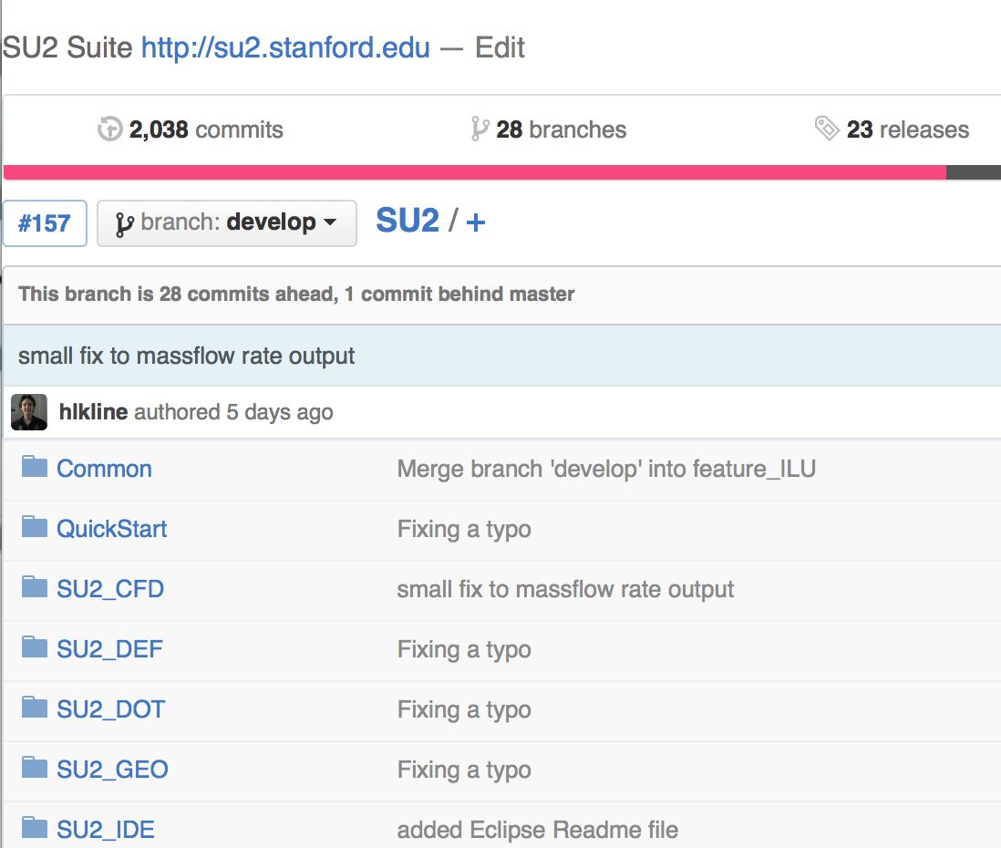The image size is (1001, 848).
Task: Click hlkline's avatar thumbnail
Action: point(29,412)
